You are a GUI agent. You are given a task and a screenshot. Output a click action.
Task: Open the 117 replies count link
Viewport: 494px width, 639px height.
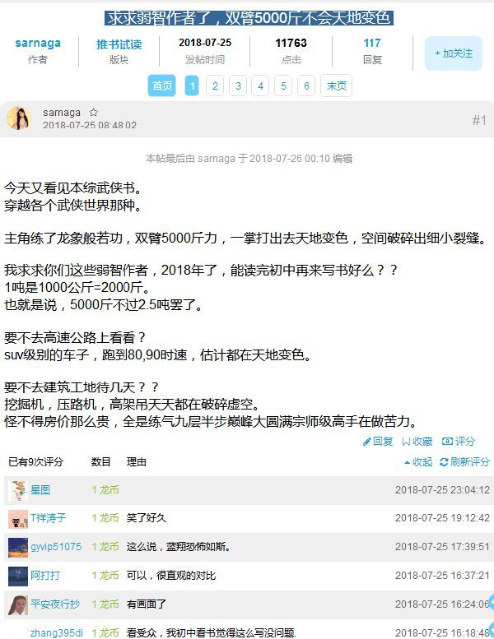tap(372, 44)
